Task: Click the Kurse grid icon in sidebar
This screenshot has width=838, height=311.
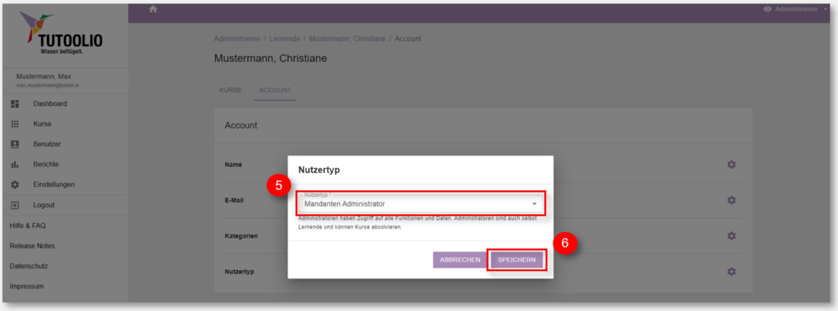Action: (x=15, y=124)
